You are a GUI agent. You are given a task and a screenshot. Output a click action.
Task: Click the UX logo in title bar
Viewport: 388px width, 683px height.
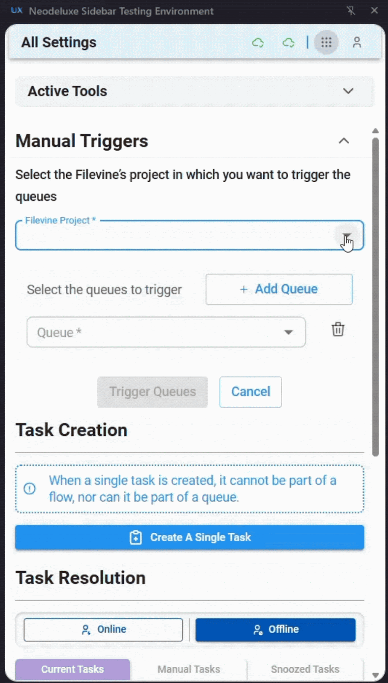click(17, 11)
